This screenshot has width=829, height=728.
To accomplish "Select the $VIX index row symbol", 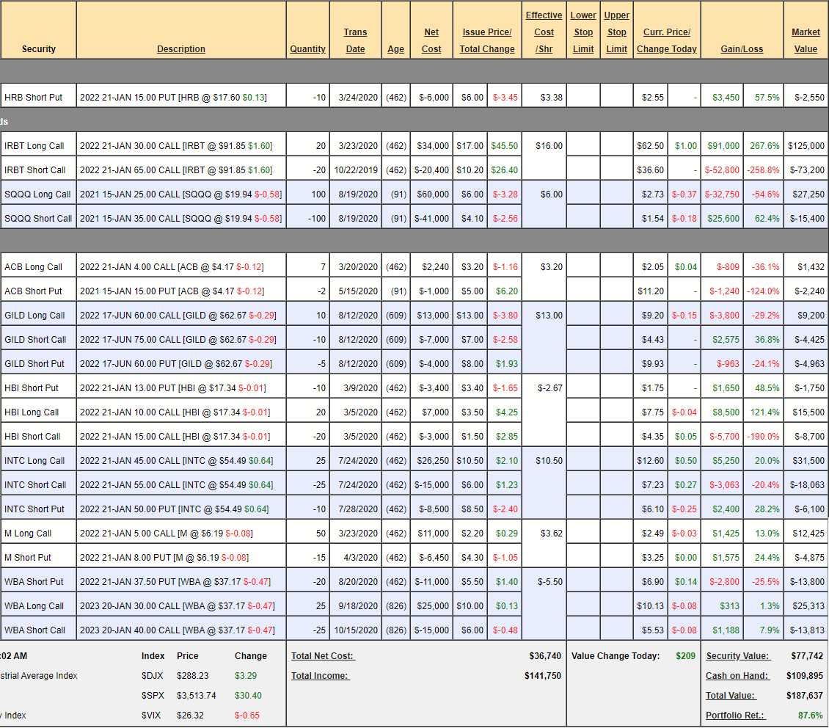I will (x=152, y=716).
